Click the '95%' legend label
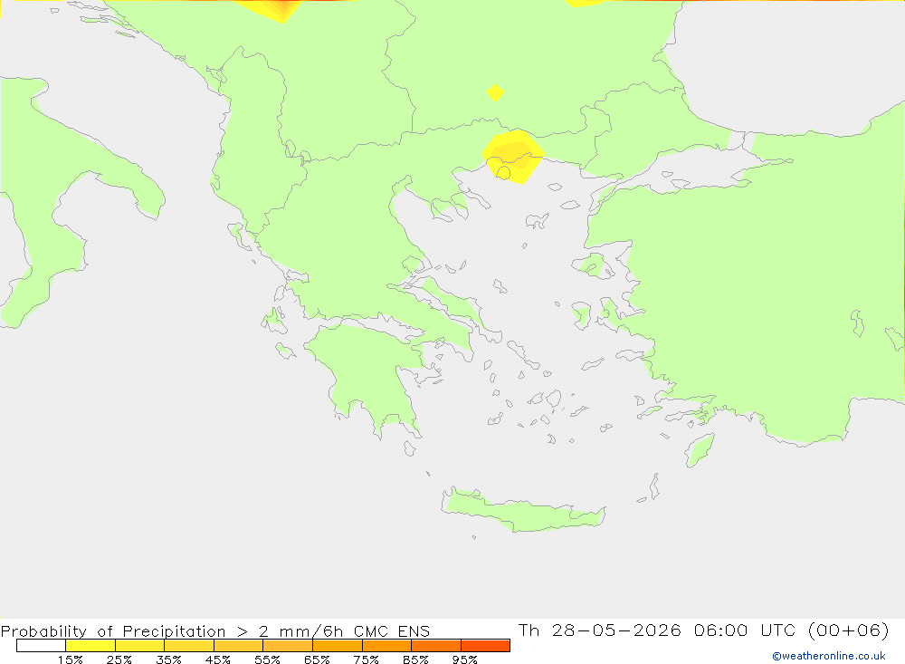 click(x=464, y=659)
